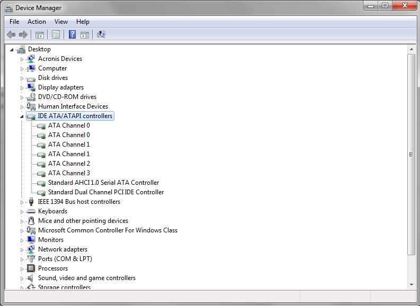Open the View menu

[x=61, y=22]
